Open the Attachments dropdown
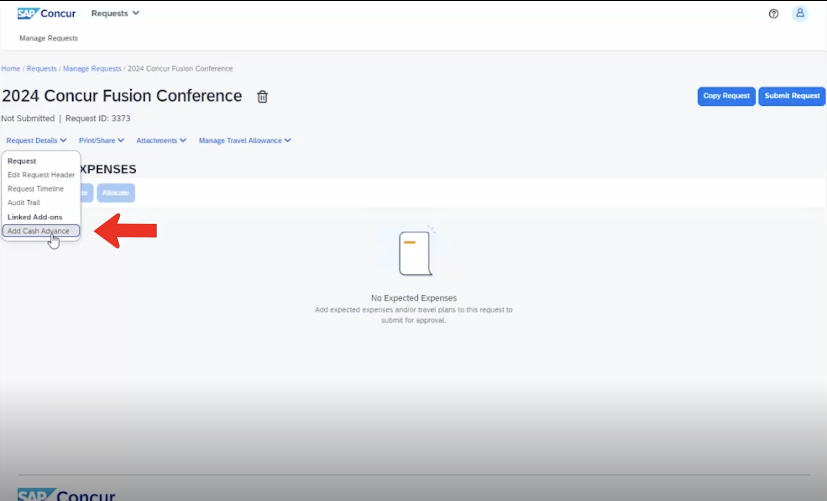Viewport: 827px width, 501px height. 161,140
